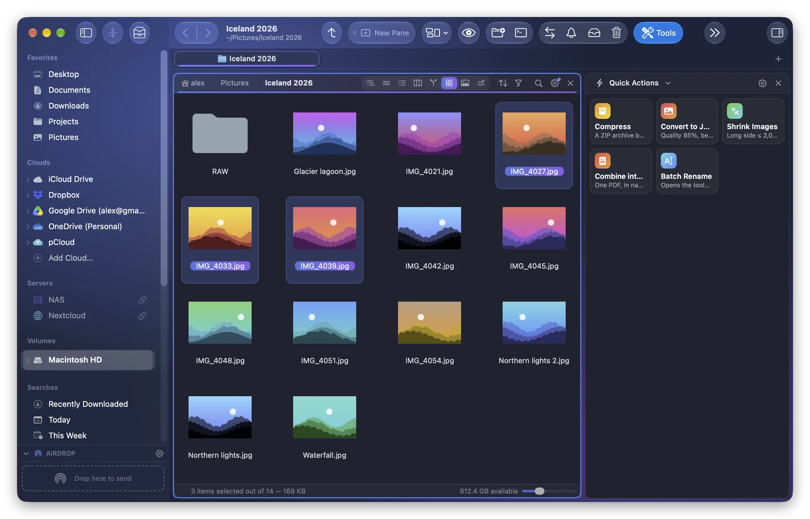Expand the Google Drive sidebar entry
This screenshot has height=519, width=810.
[x=28, y=211]
